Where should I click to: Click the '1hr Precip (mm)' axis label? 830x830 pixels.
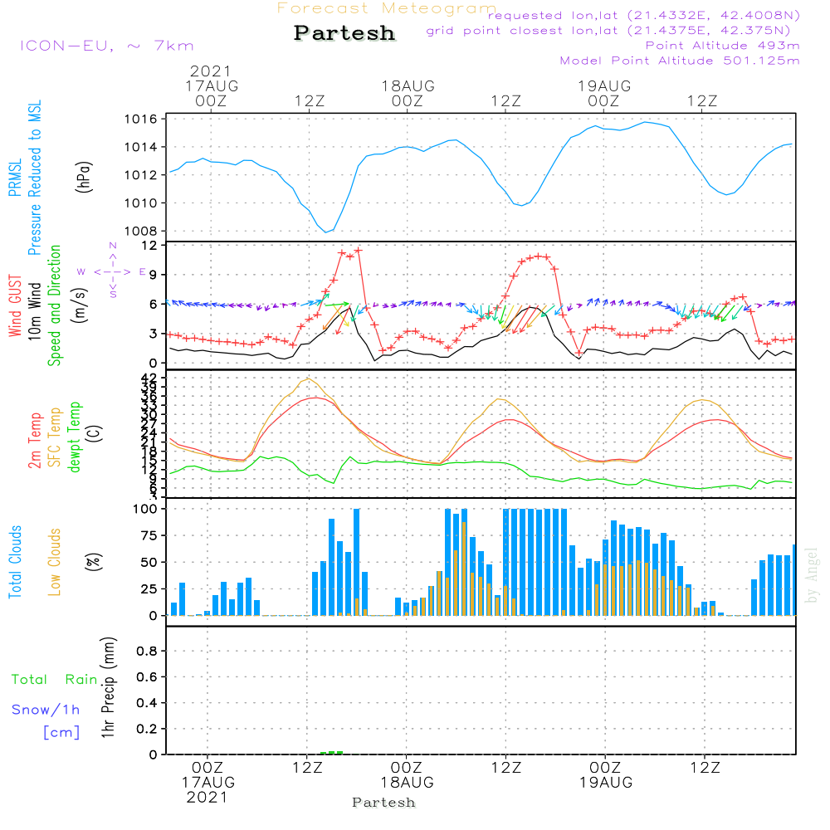[108, 687]
